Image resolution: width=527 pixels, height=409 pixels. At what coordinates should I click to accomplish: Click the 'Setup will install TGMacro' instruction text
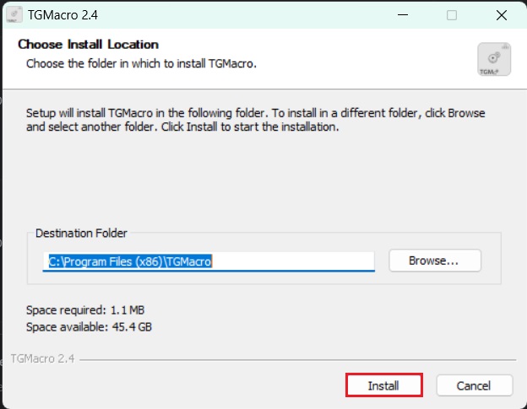[255, 120]
